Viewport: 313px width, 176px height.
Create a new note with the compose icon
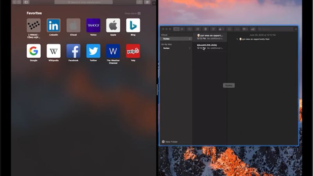[x=213, y=29]
